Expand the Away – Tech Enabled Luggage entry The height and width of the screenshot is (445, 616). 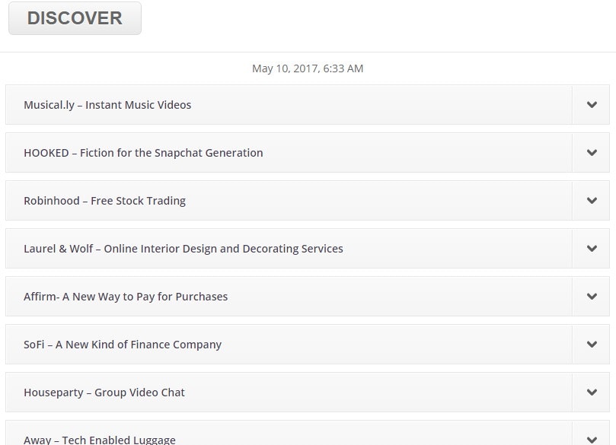[289, 438]
